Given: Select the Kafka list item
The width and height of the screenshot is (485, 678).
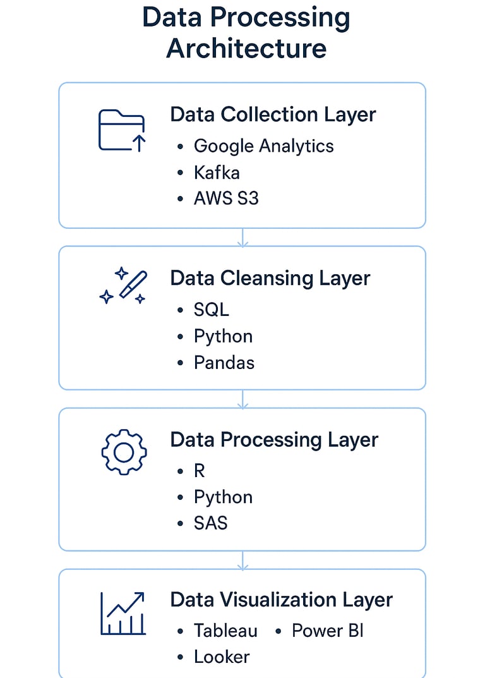Looking at the screenshot, I should pyautogui.click(x=217, y=173).
